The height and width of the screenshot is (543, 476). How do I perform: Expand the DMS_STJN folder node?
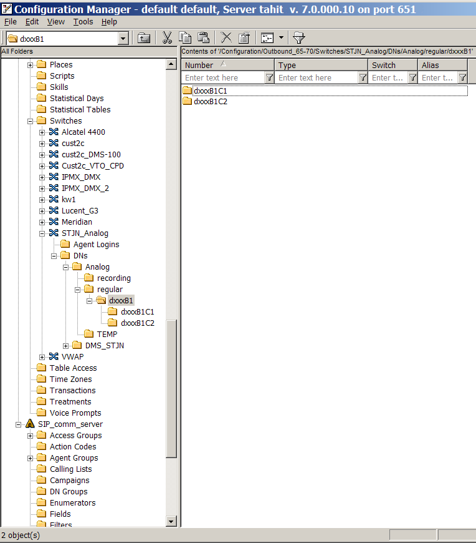point(66,346)
